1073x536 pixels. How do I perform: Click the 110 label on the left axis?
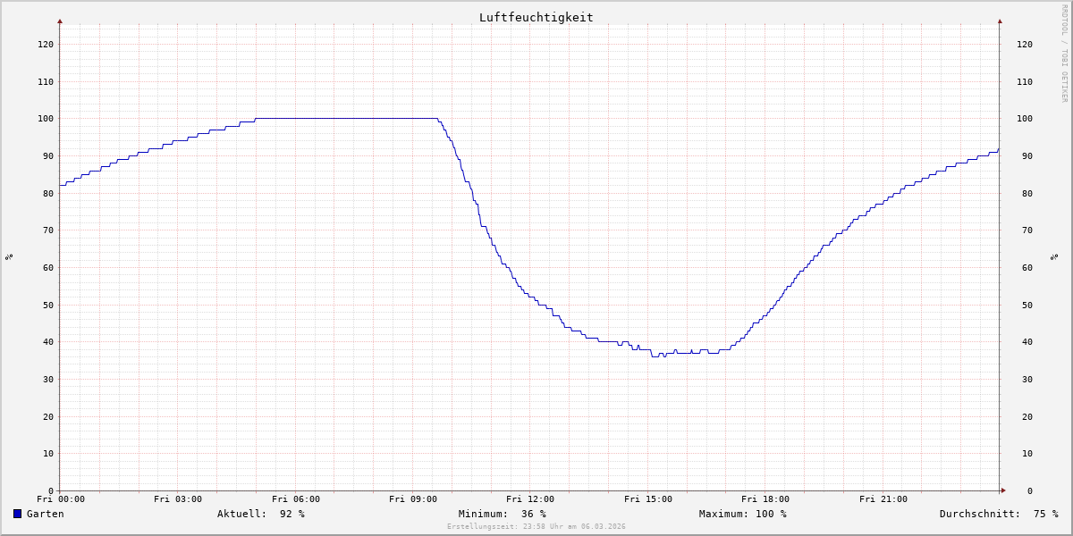pos(46,81)
